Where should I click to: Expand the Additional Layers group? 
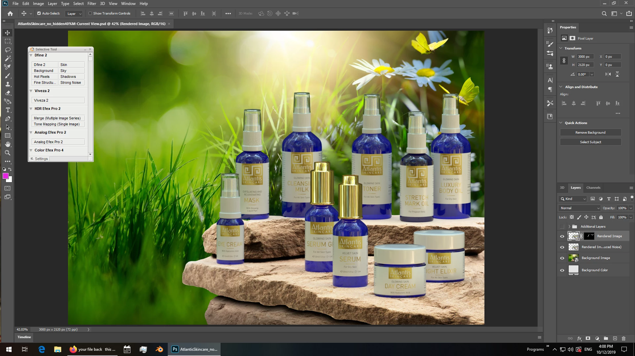tap(569, 227)
